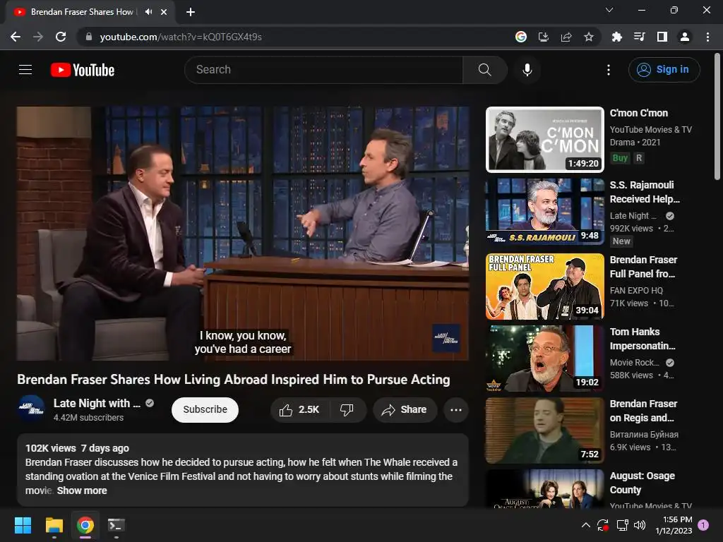The image size is (723, 542).
Task: Expand description with Show more
Action: tap(82, 490)
